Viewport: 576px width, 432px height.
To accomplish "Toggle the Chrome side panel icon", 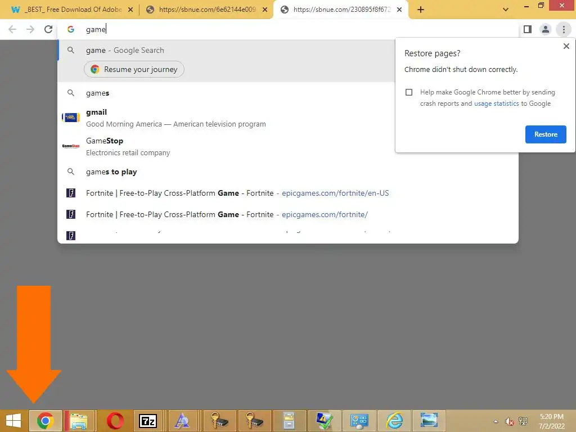I will (x=528, y=29).
